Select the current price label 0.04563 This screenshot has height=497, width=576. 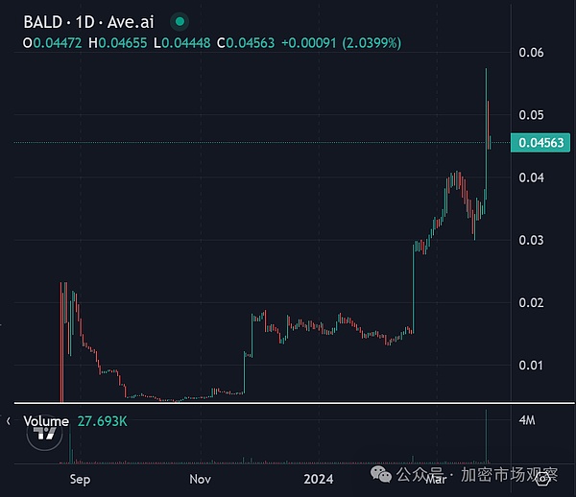point(543,143)
